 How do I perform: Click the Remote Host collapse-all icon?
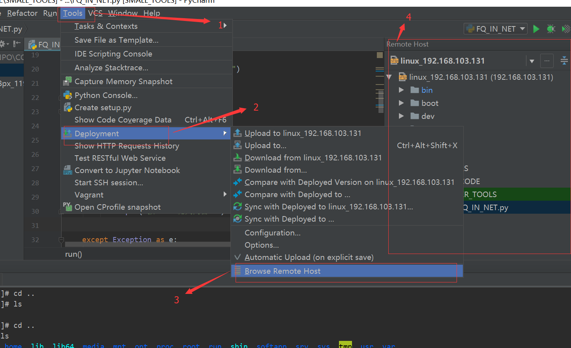click(x=564, y=61)
